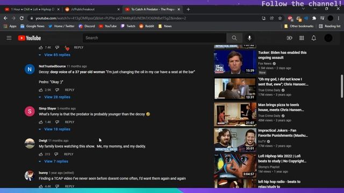Open the media control icon in Chrome toolbar

pyautogui.click(x=322, y=18)
